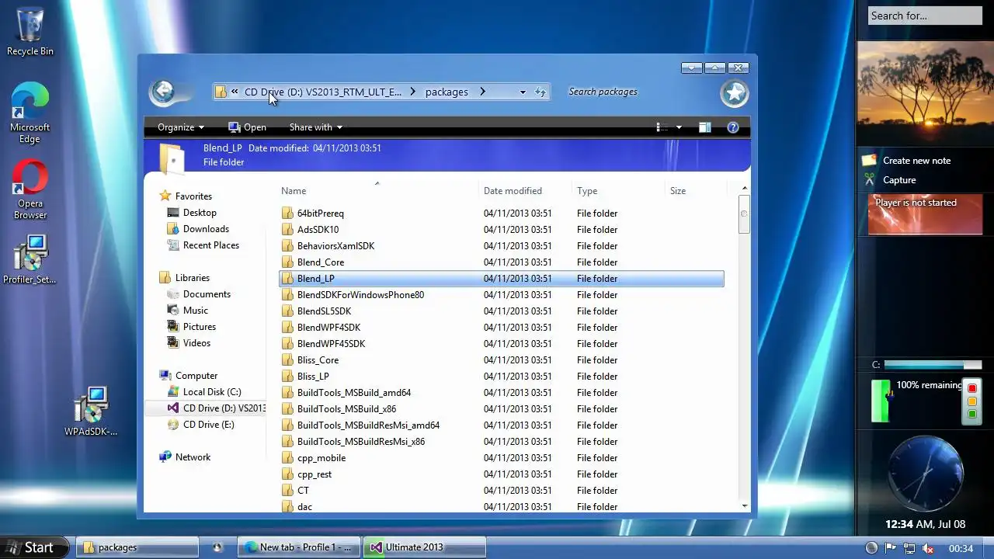994x559 pixels.
Task: Launch Microsoft Edge from the desktop
Action: pyautogui.click(x=30, y=113)
